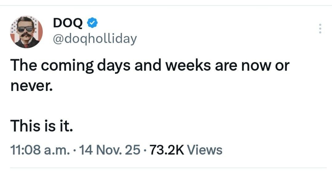Viewport: 332px width, 174px height.
Task: Click the sunglasses on the profile avatar
Action: coord(26,30)
